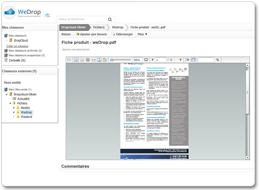
Task: Go to previous PDF page
Action: coord(152,60)
